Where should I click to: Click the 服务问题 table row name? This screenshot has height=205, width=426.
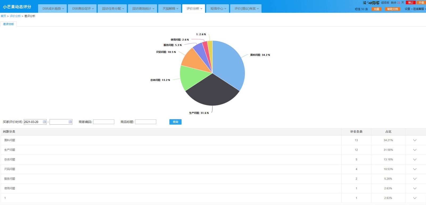(x=10, y=179)
